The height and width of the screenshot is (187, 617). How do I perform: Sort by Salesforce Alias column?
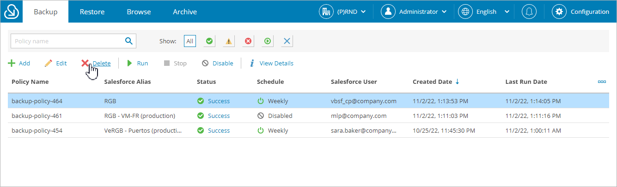pos(128,82)
